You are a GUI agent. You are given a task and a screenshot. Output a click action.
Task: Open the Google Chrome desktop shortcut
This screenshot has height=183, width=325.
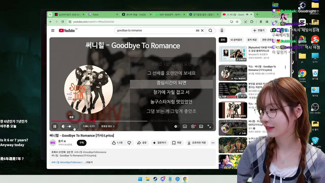[x=302, y=76]
